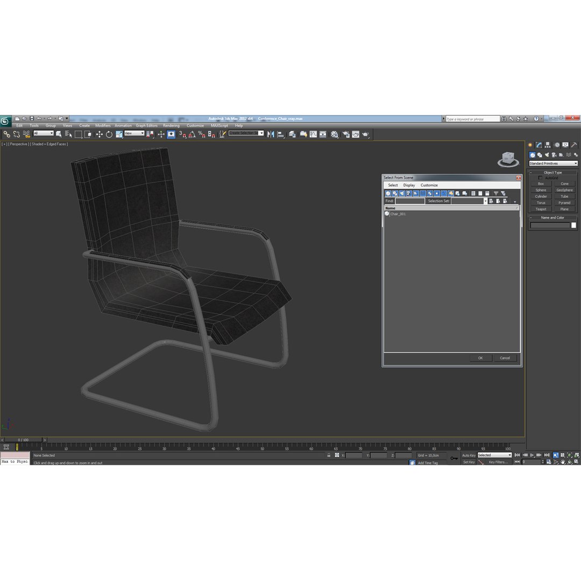Image resolution: width=581 pixels, height=581 pixels.
Task: Click Save File in quick access toolbar
Action: (32, 118)
